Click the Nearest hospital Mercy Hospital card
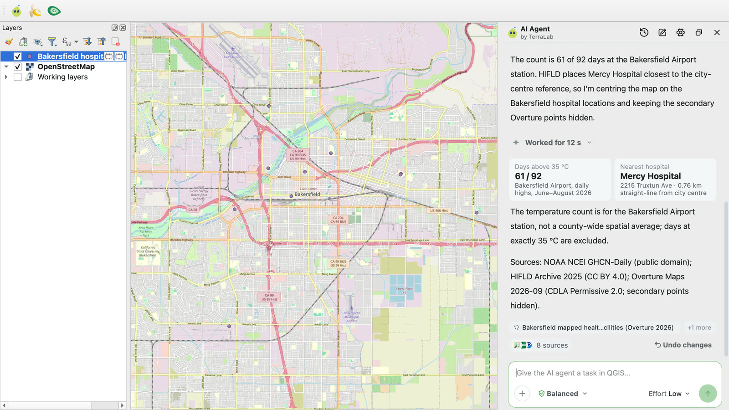Image resolution: width=729 pixels, height=410 pixels. (665, 179)
